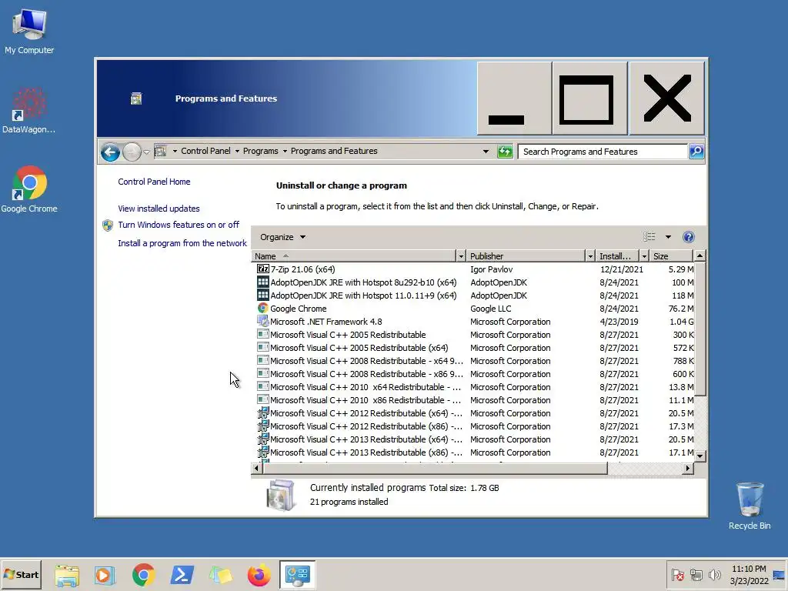Viewport: 788px width, 591px height.
Task: Expand the arrow after Control Panel breadcrumb
Action: tap(237, 152)
